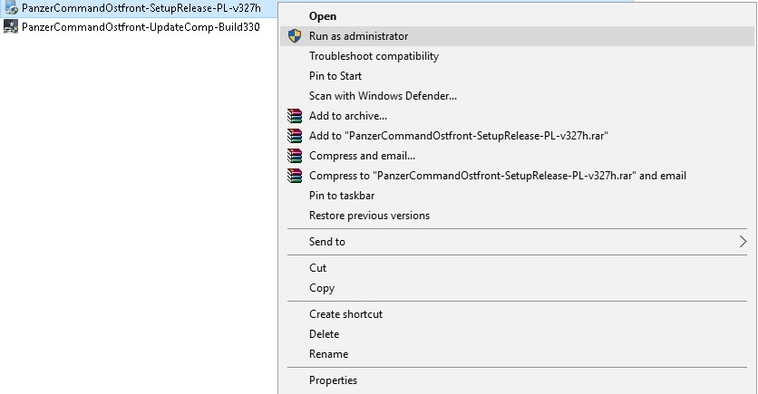Cut the selected setup file
The height and width of the screenshot is (394, 758).
point(317,268)
